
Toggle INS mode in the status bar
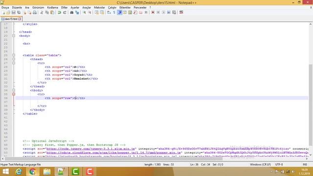(x=305, y=164)
